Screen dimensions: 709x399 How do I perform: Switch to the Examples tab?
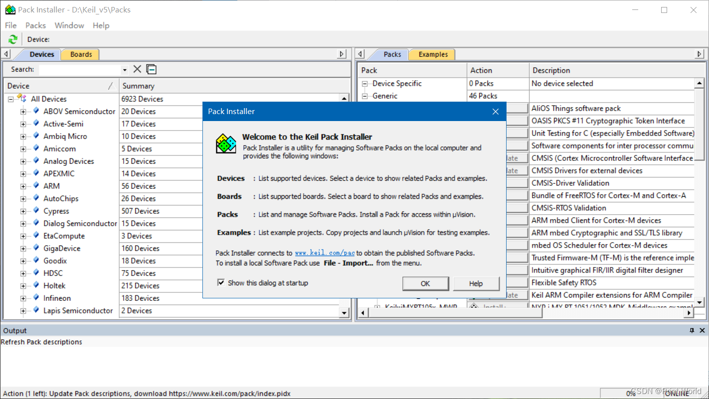433,54
